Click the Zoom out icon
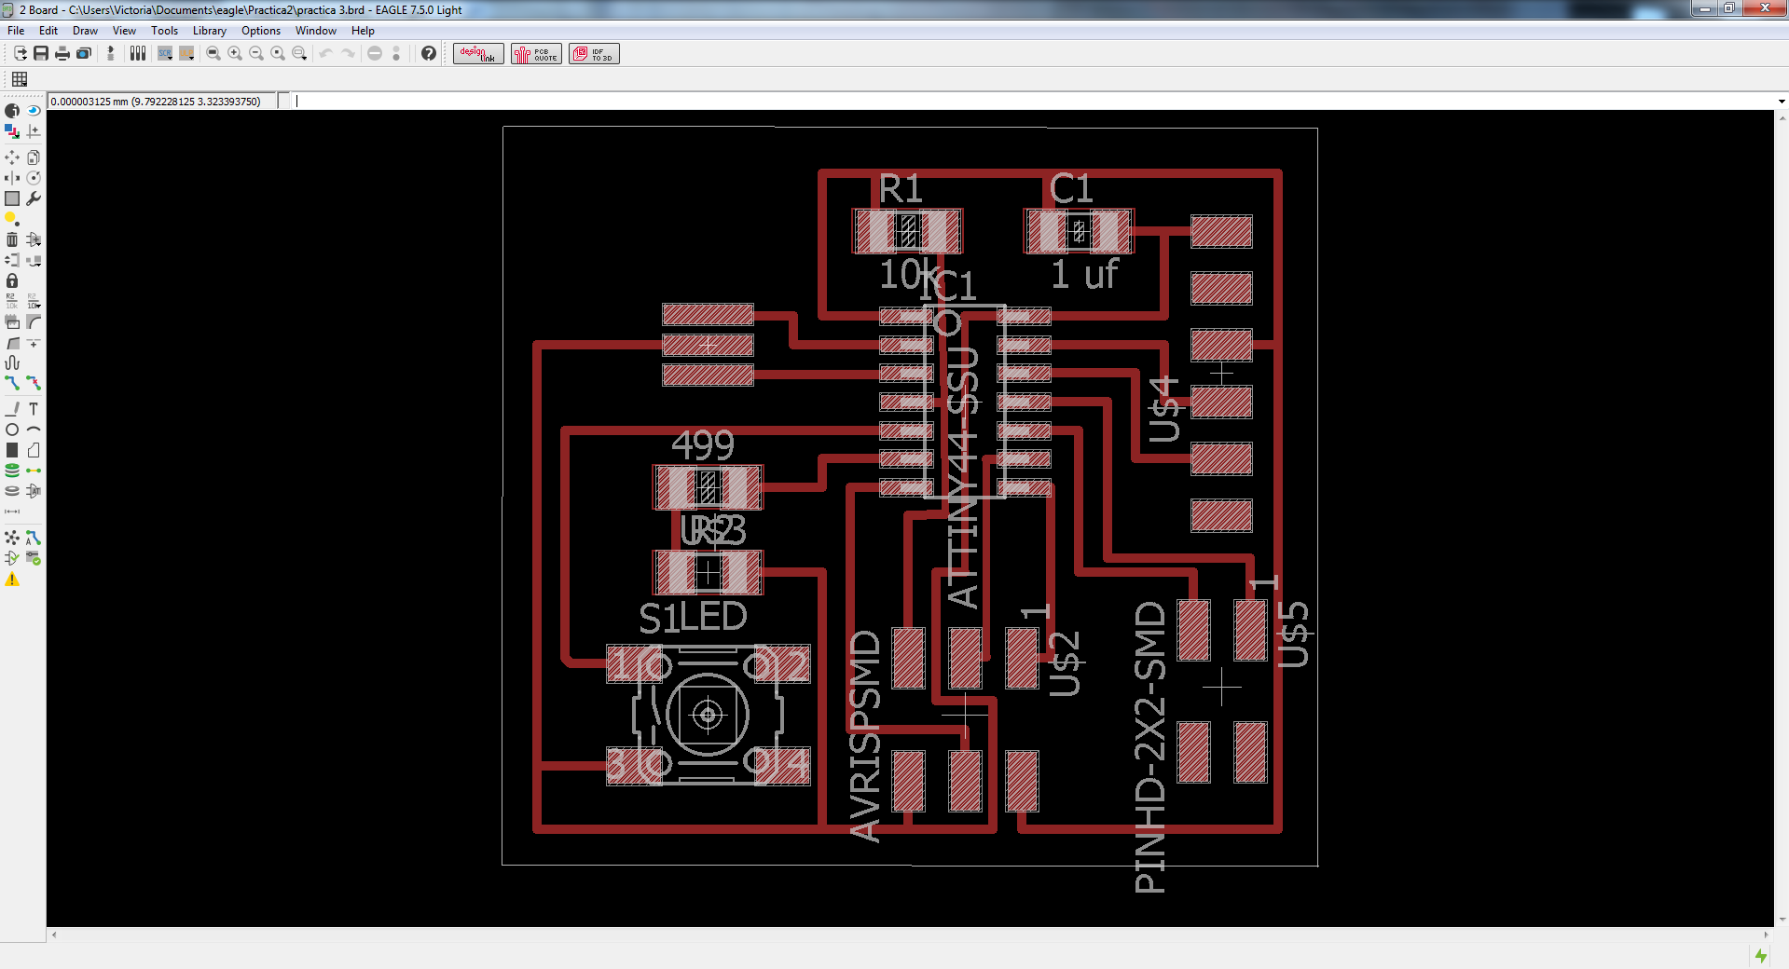This screenshot has width=1789, height=969. 256,53
